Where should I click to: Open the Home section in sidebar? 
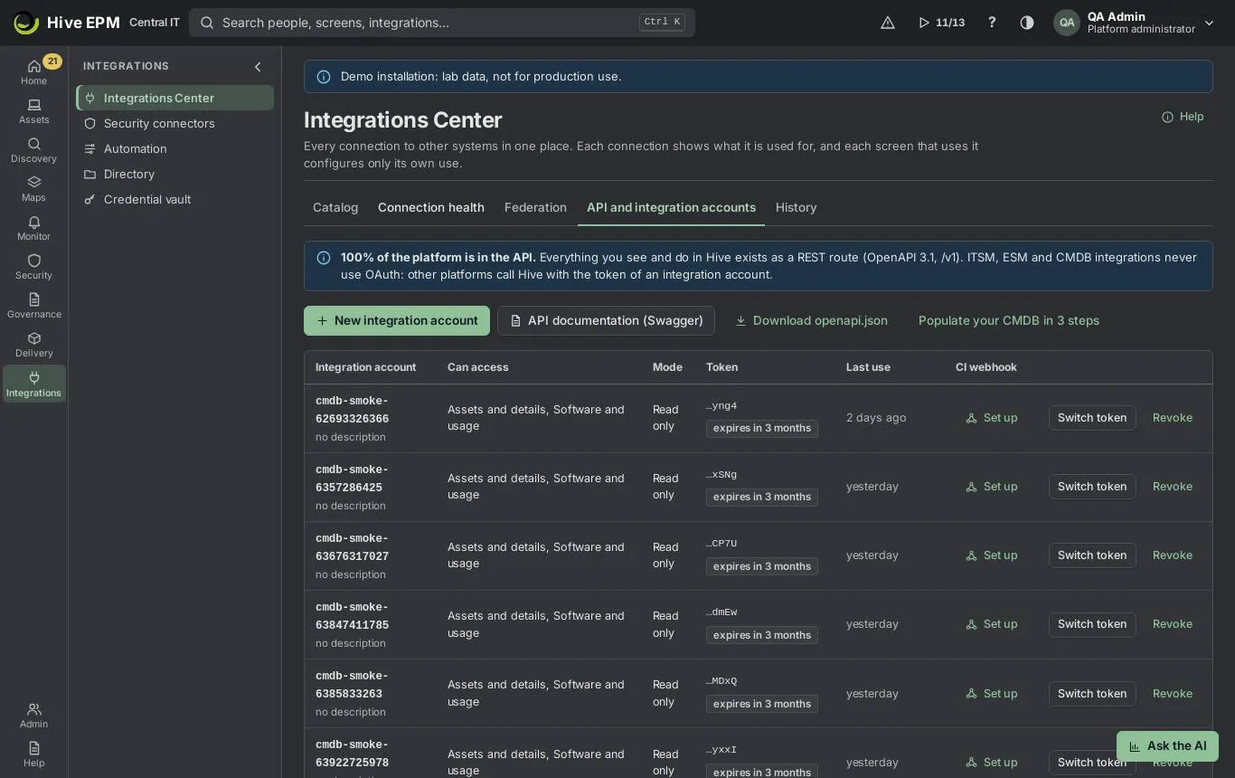point(33,71)
